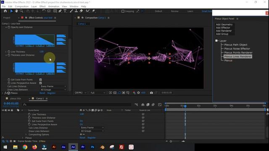This screenshot has width=269, height=151.
Task: Open Blender from the taskbar
Action: click(102, 147)
